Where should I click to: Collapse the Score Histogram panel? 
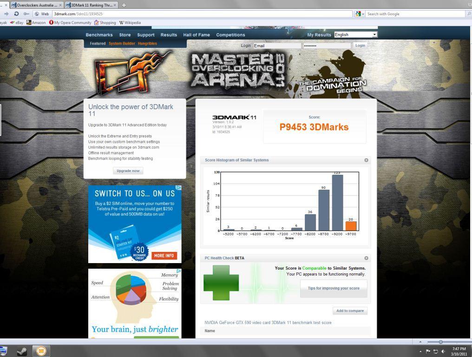point(367,160)
